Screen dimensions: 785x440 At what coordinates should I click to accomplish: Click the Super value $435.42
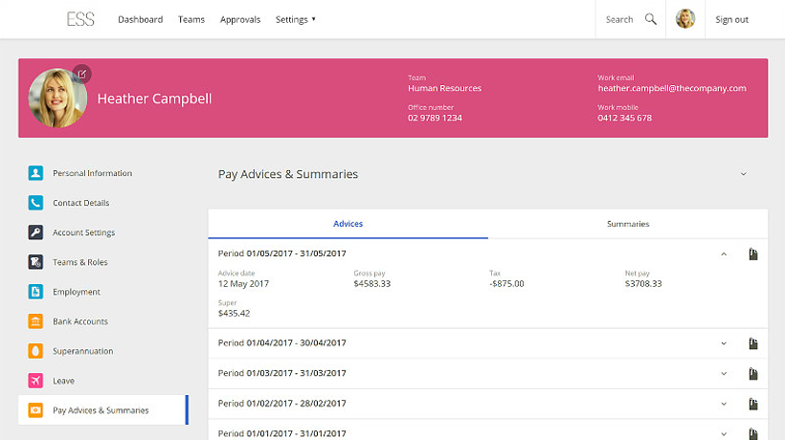click(x=234, y=314)
